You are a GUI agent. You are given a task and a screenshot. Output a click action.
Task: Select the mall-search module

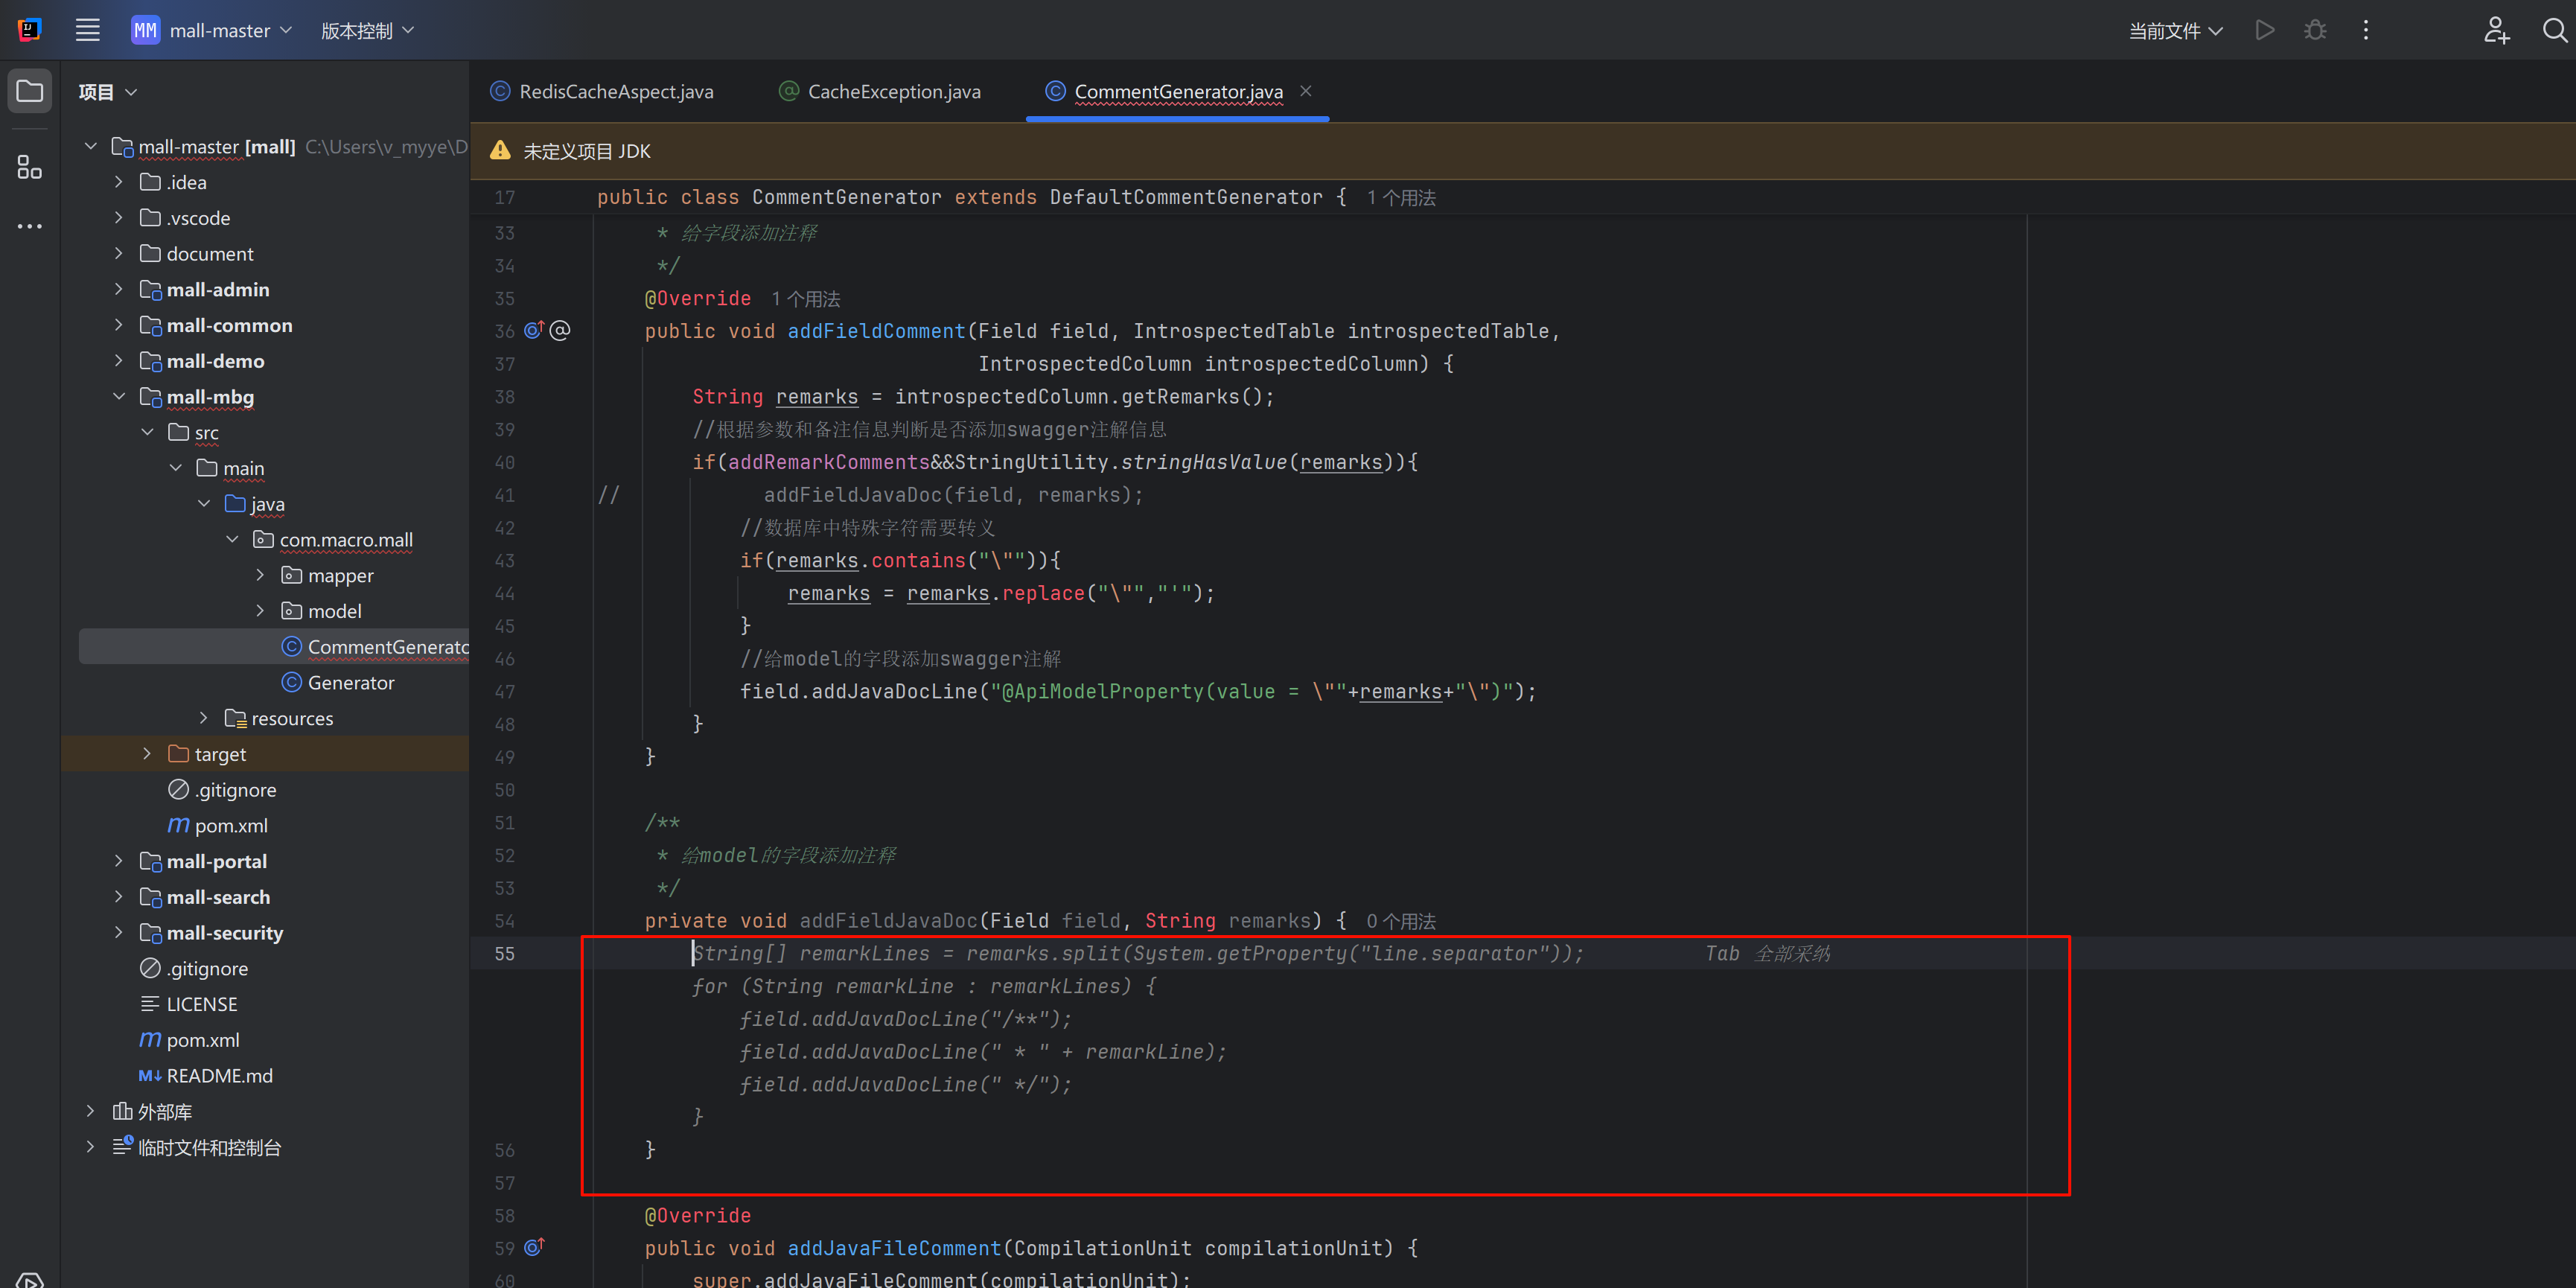[218, 897]
